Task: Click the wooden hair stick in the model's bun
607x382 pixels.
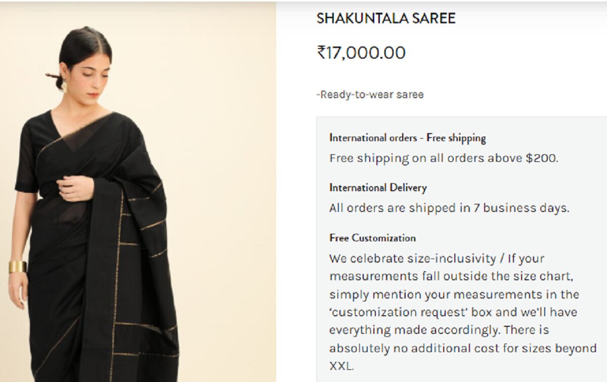Action: pos(53,76)
